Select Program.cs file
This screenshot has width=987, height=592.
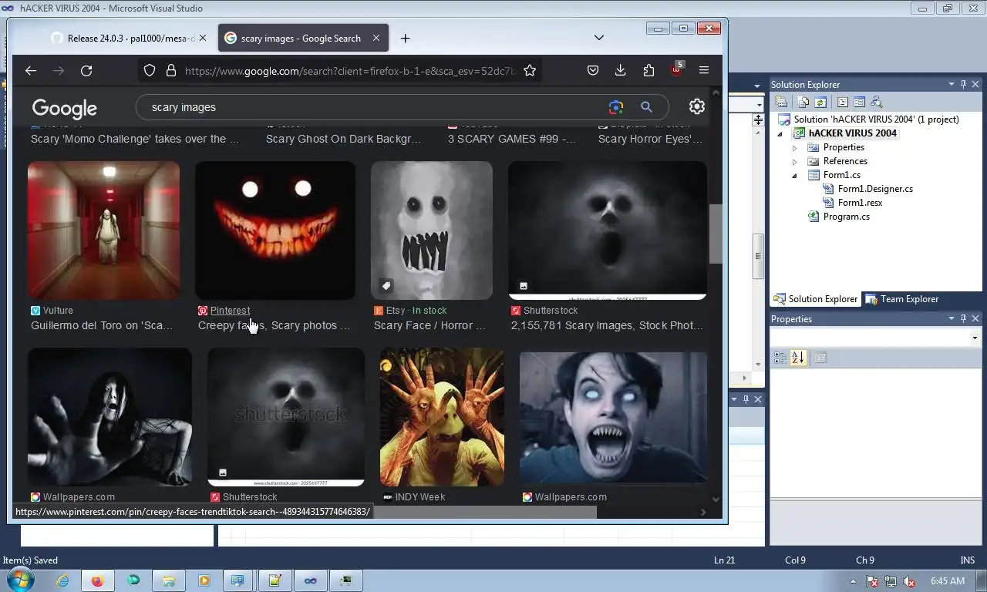click(846, 217)
